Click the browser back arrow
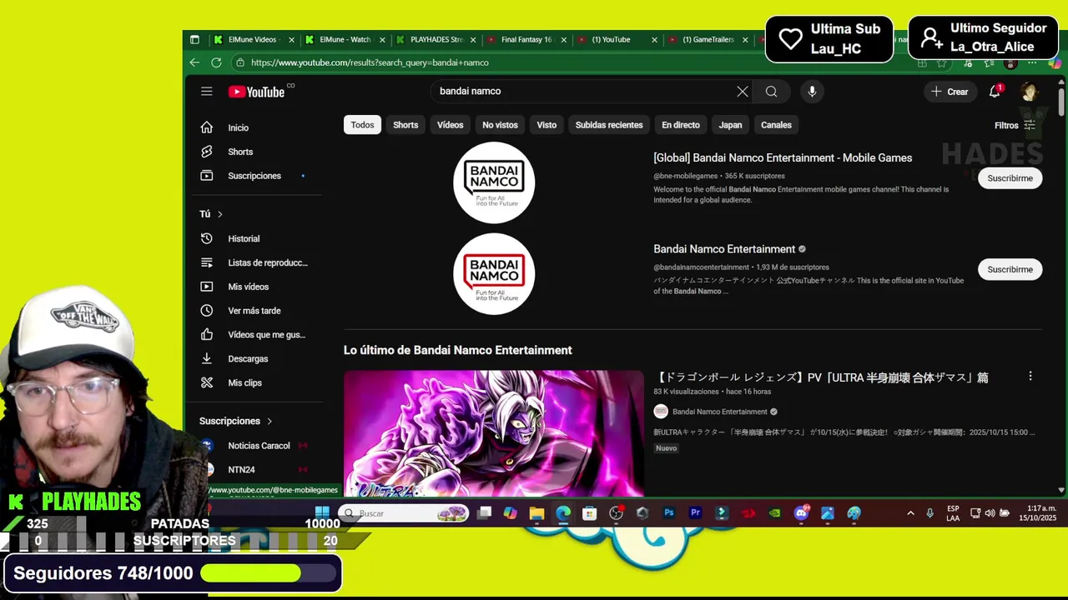1068x600 pixels. pos(194,62)
